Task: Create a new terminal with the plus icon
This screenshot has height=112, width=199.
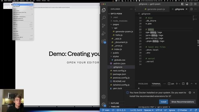Action: [x=177, y=84]
